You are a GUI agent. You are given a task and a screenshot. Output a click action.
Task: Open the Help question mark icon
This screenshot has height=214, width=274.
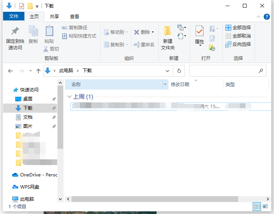pyautogui.click(x=267, y=17)
